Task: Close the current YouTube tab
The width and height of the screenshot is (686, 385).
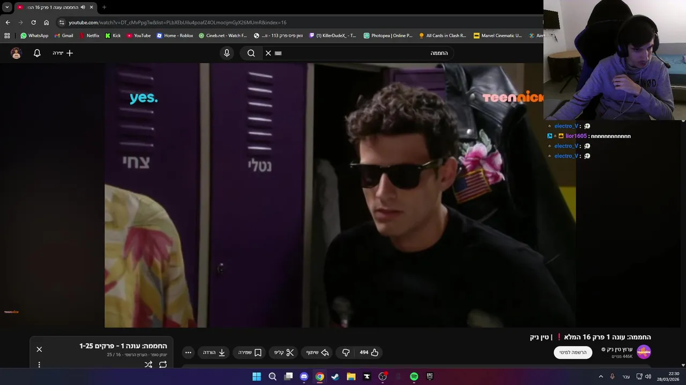Action: pyautogui.click(x=91, y=7)
